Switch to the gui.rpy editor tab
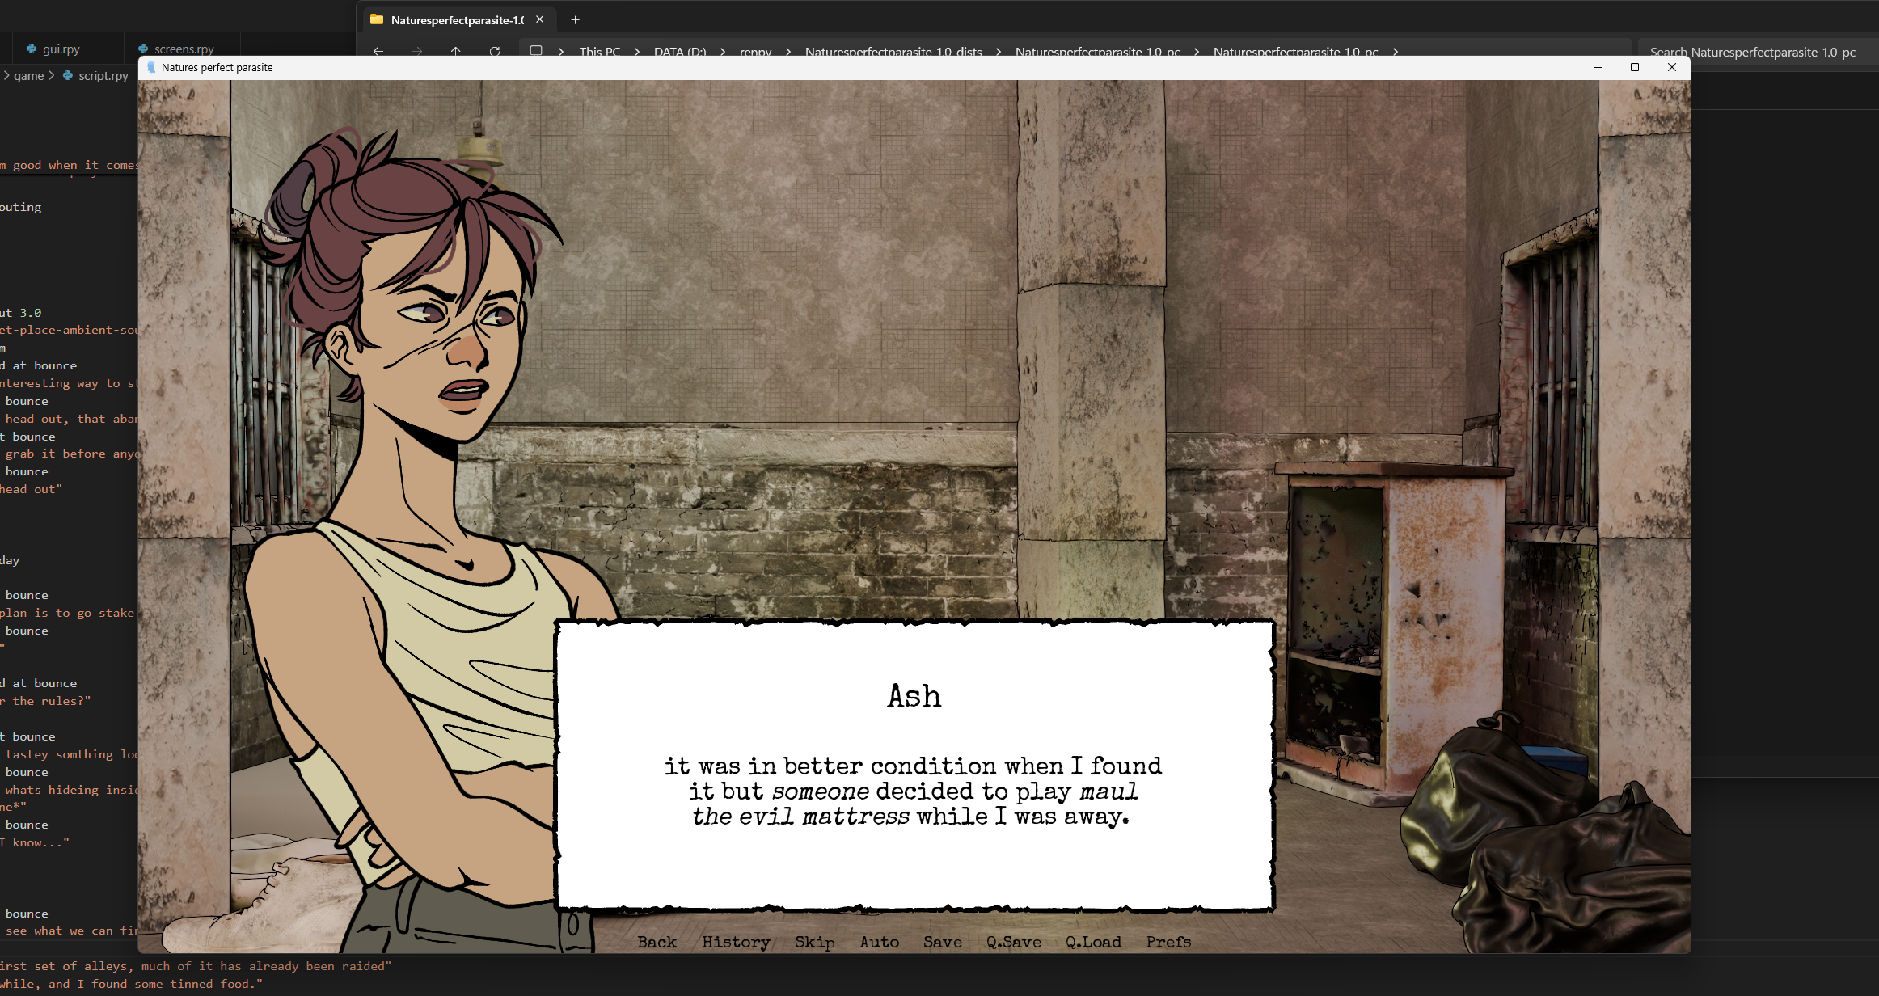1879x996 pixels. click(x=61, y=49)
